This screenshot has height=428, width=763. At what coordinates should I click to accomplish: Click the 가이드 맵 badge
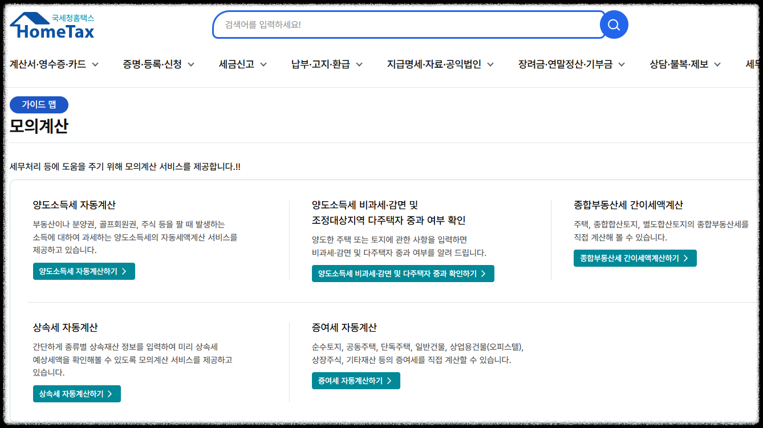point(38,104)
